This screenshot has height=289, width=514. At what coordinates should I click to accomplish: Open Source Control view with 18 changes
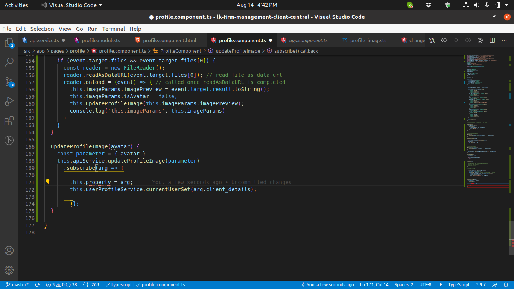pos(9,82)
